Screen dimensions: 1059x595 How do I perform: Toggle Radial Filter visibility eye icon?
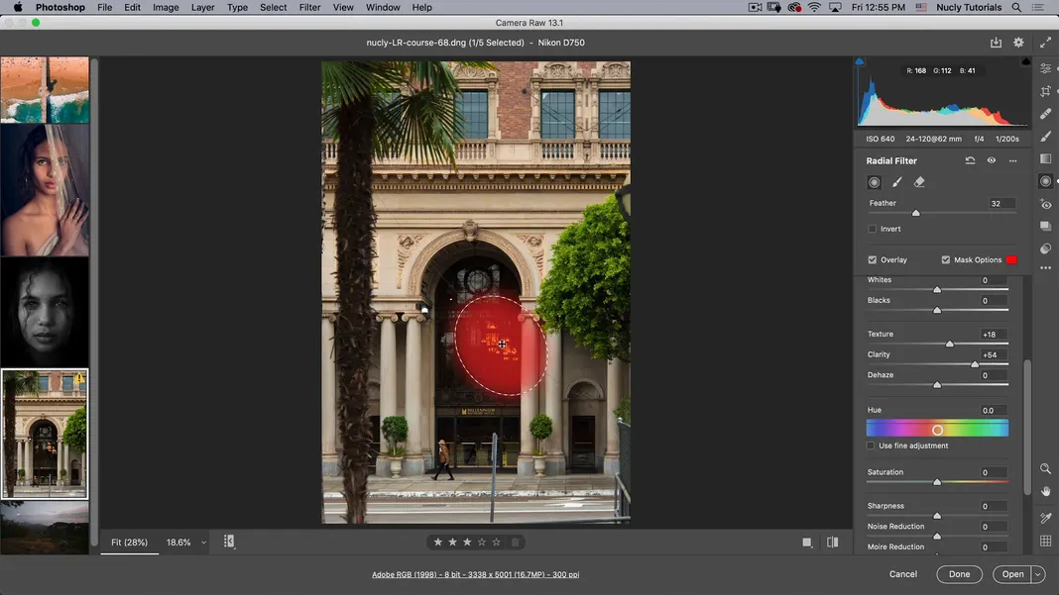[x=991, y=160]
